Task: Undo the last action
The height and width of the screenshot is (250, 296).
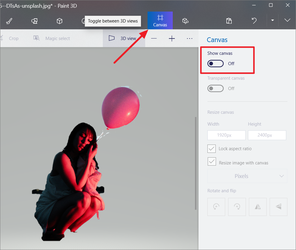Action: pyautogui.click(x=254, y=20)
